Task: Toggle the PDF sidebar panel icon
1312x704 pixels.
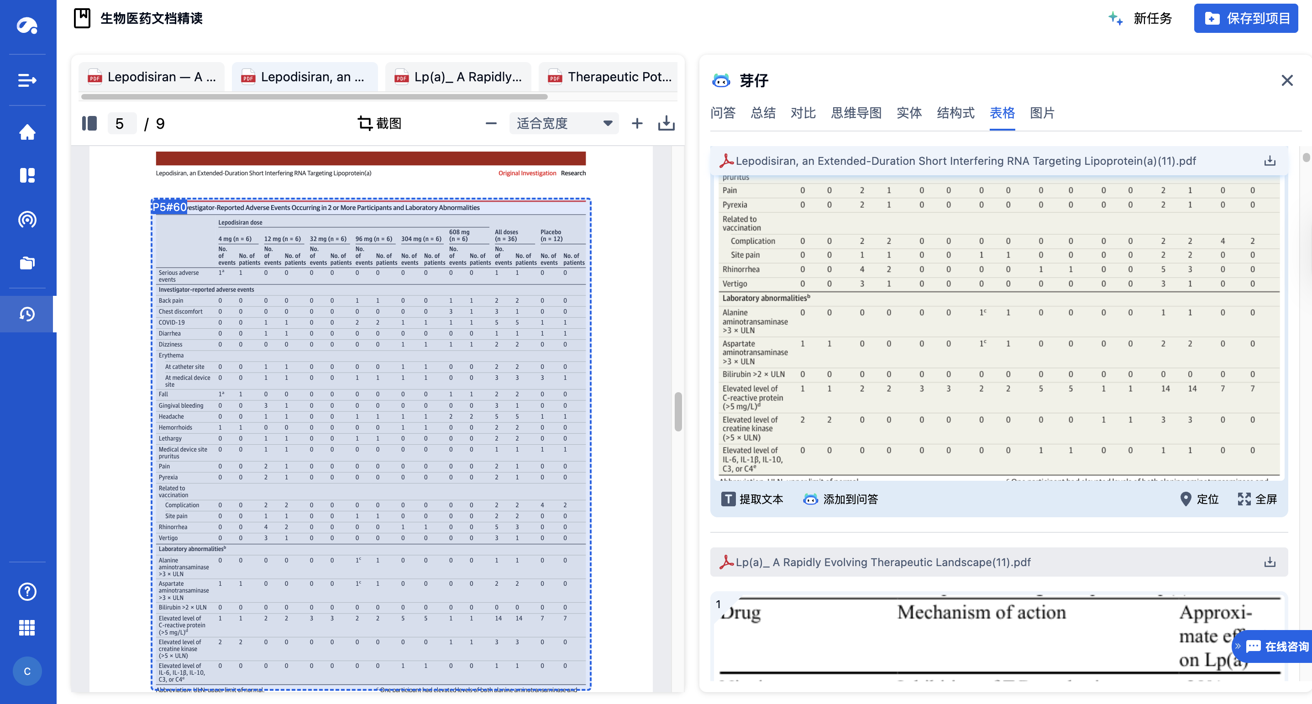Action: 89,123
